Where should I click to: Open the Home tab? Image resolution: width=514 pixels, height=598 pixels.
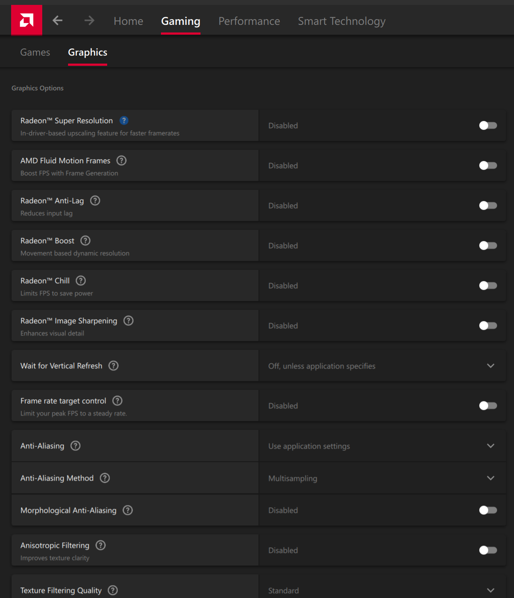click(x=128, y=21)
